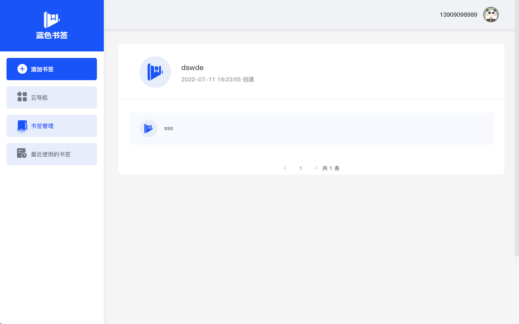Go to previous page arrow
Screen dimensions: 519x324
pyautogui.click(x=285, y=168)
